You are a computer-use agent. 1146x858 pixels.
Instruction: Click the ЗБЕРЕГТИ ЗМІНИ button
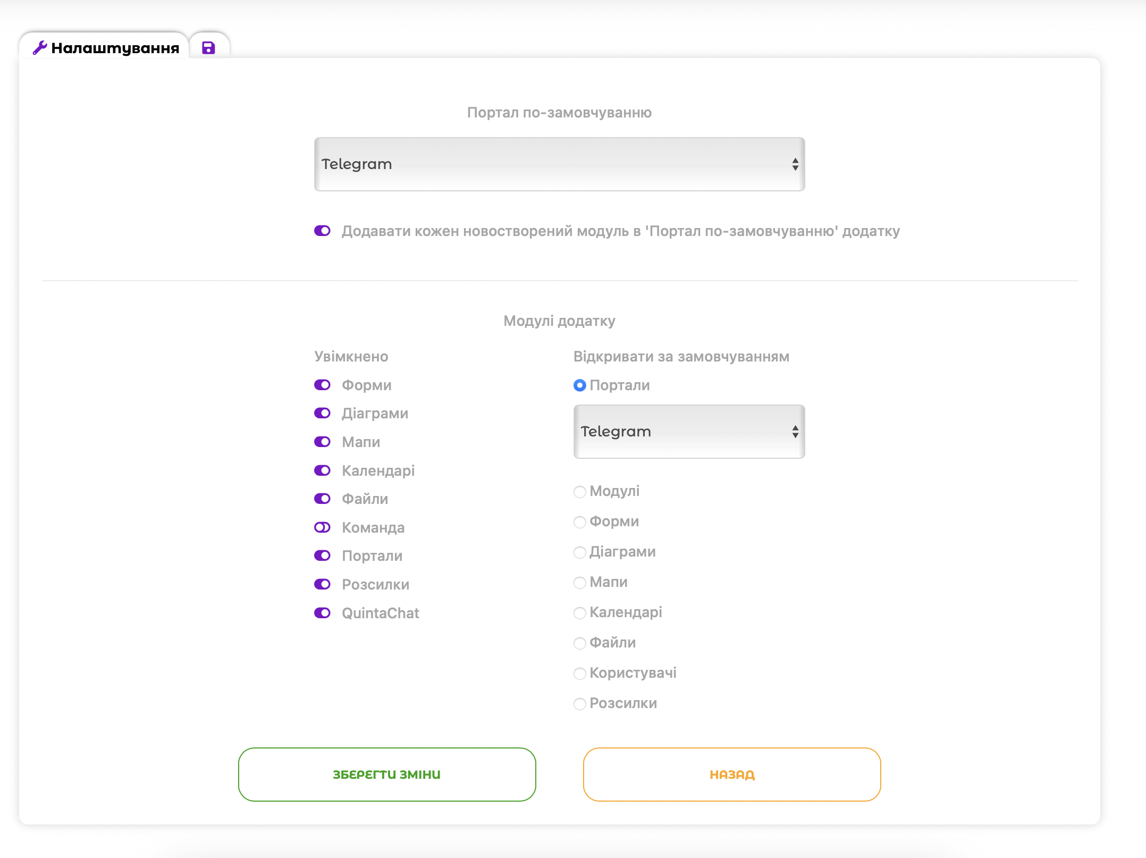point(387,775)
